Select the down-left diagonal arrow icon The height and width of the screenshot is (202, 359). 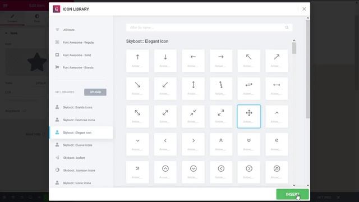165,89
